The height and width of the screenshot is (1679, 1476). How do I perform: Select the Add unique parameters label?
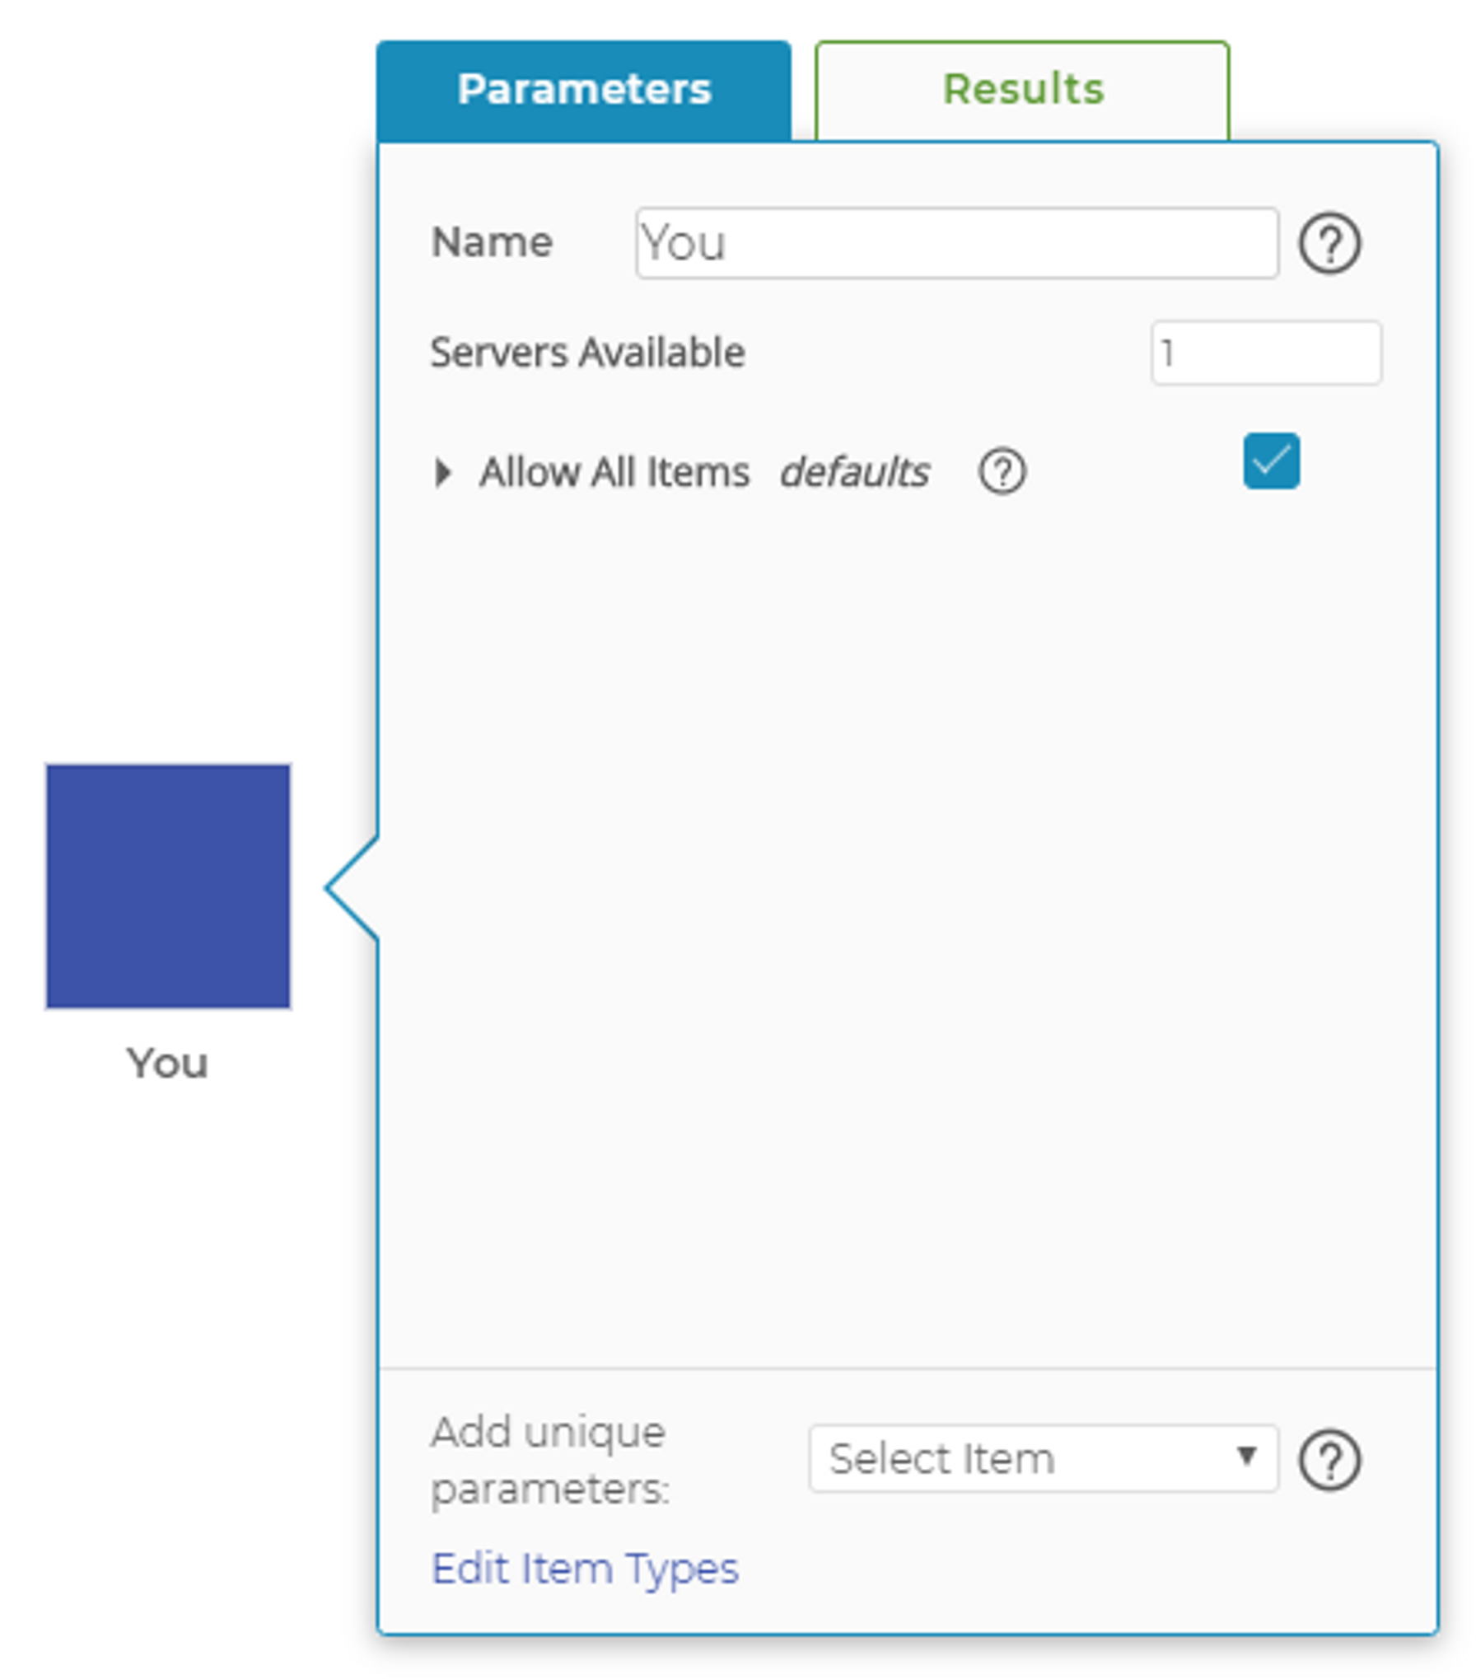click(x=550, y=1460)
